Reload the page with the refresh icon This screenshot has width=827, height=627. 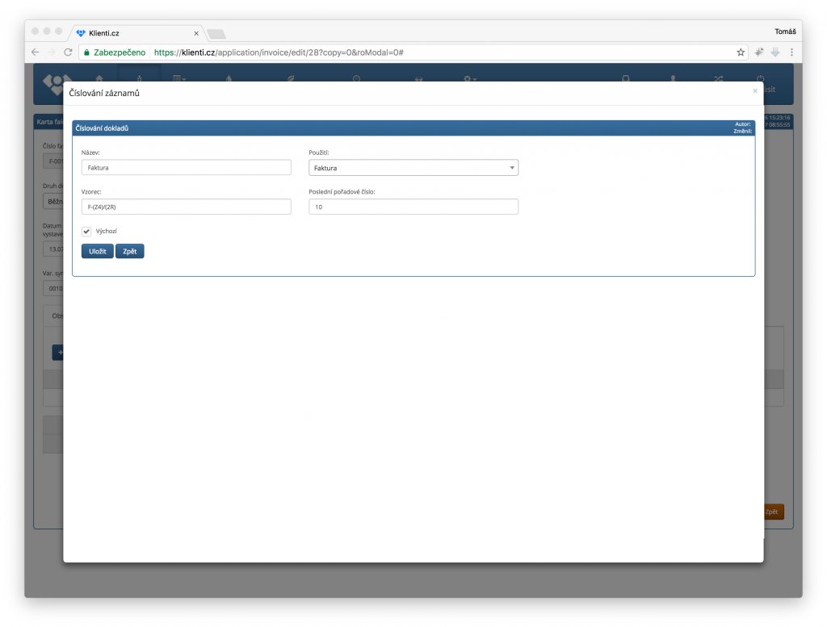tap(68, 52)
